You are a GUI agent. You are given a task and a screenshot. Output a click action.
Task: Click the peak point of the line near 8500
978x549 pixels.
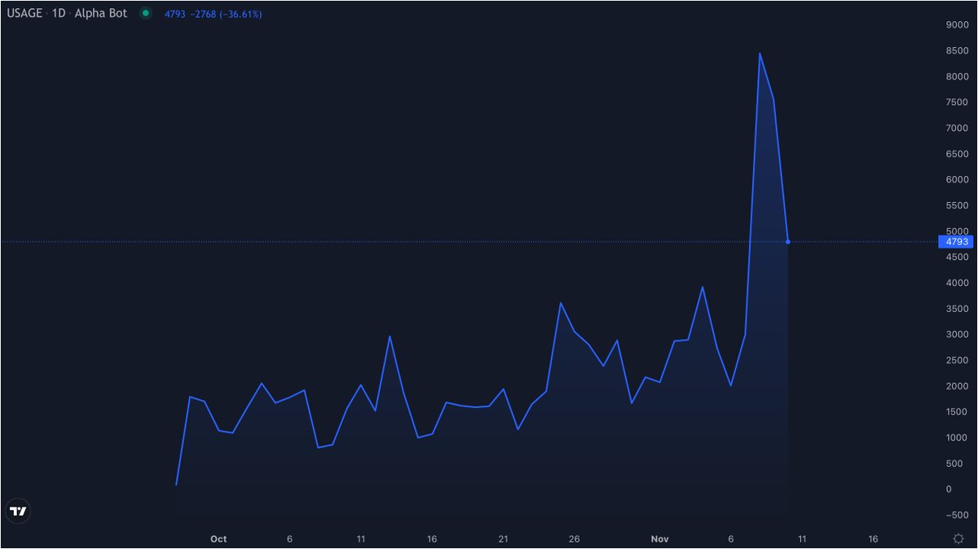pos(760,54)
